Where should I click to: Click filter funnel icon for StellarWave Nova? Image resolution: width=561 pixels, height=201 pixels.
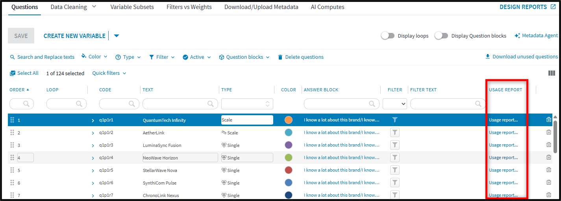(x=395, y=170)
